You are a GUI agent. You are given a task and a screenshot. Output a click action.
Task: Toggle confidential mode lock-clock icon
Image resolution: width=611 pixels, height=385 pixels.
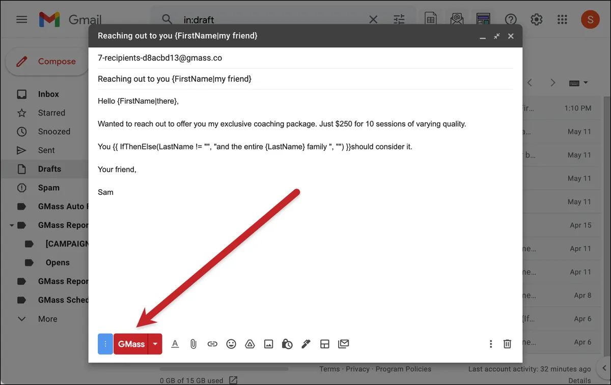287,344
